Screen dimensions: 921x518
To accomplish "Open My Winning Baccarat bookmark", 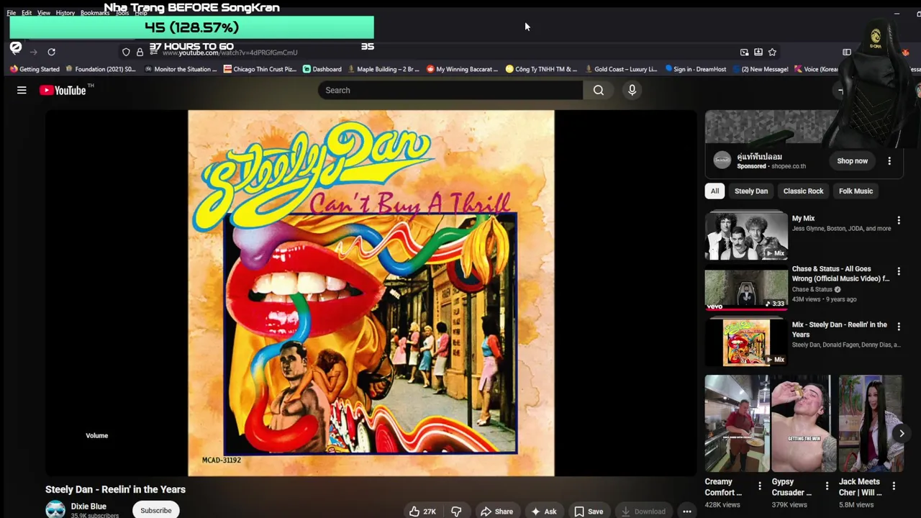I will coord(462,69).
